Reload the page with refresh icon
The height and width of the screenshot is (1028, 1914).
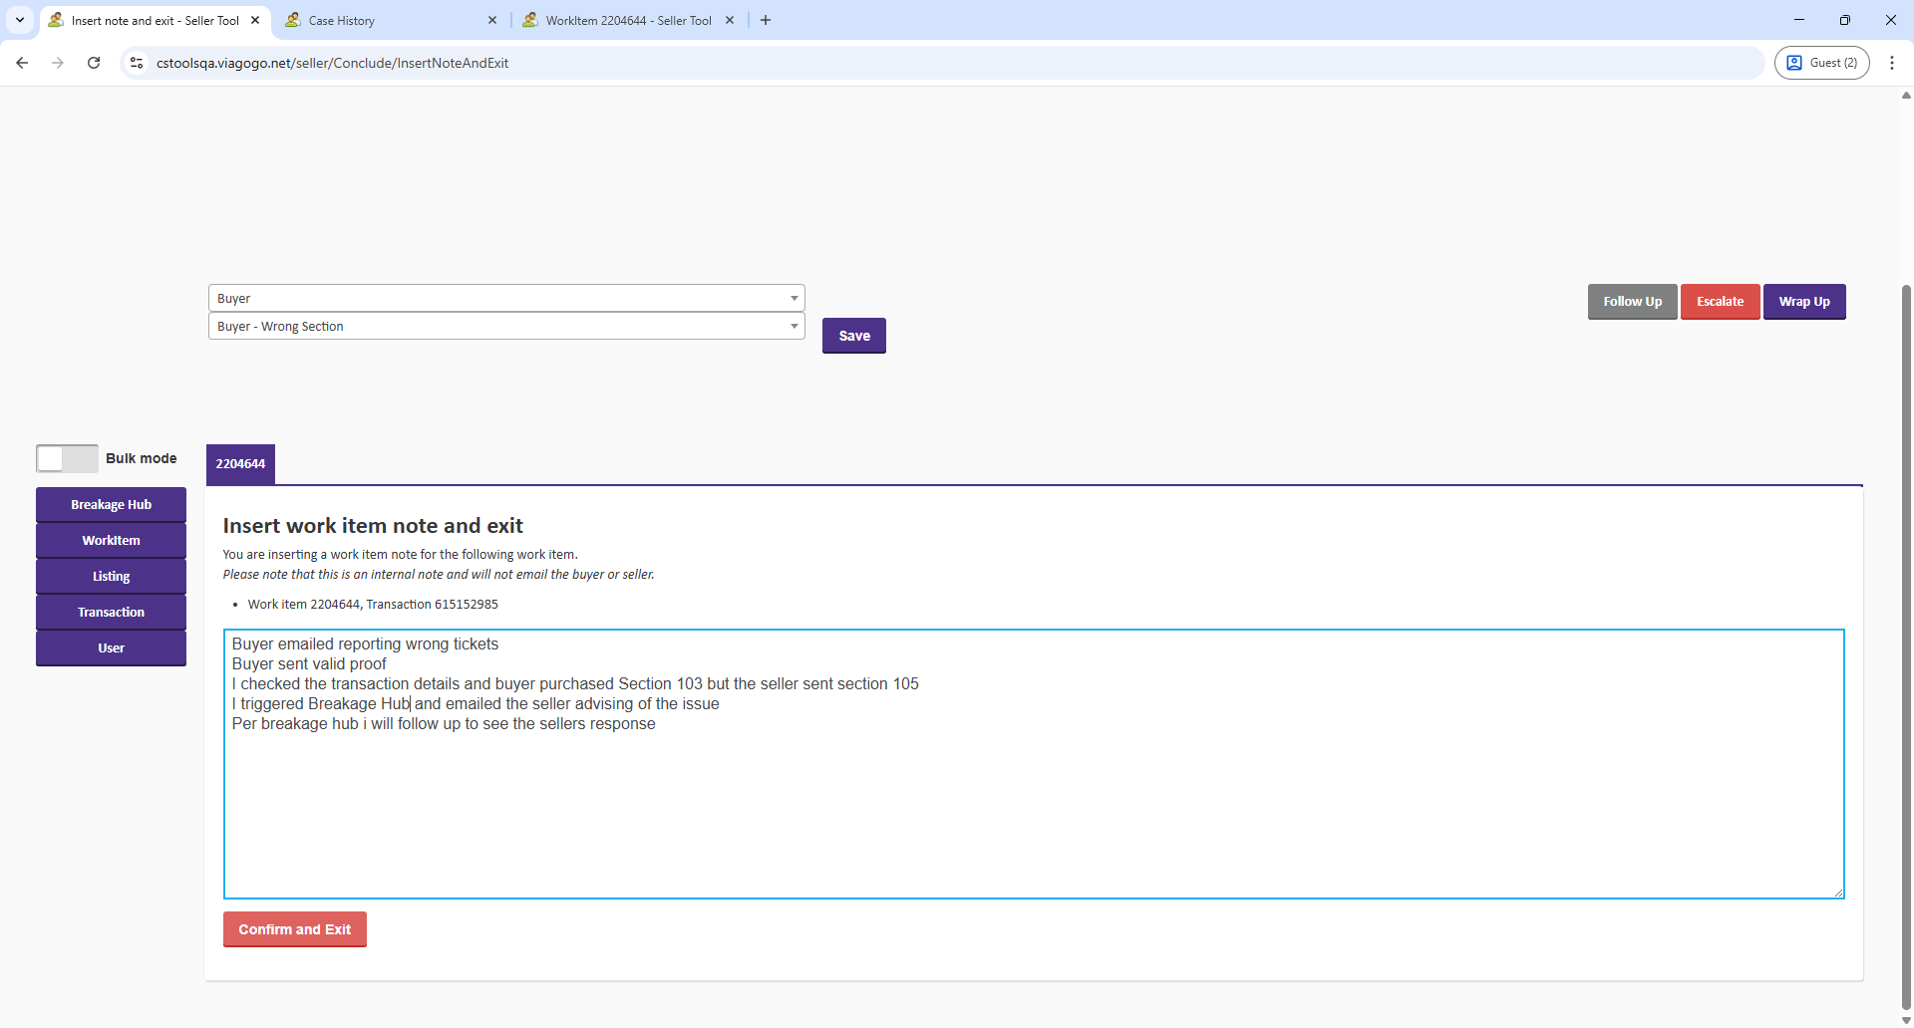click(94, 63)
